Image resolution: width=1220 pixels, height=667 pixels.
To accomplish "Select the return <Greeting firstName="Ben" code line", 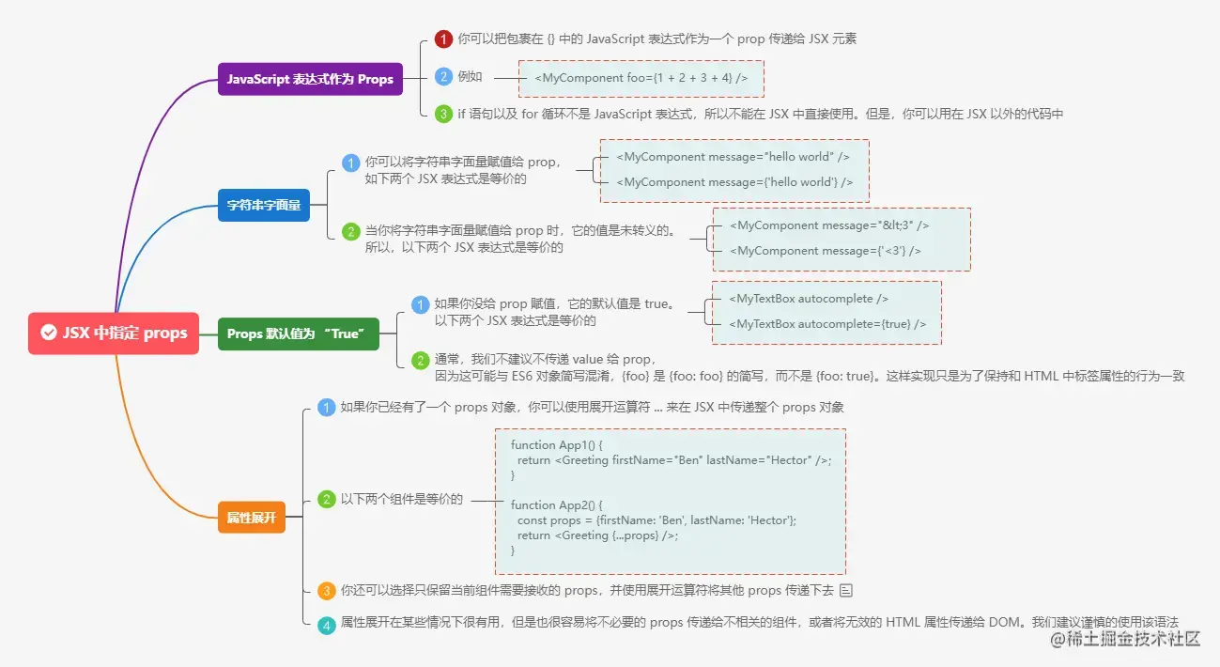I will pos(675,460).
